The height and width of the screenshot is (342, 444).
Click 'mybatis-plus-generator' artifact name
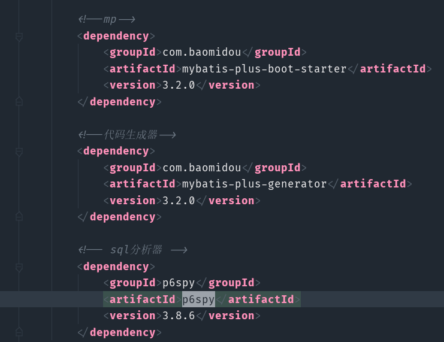click(x=254, y=184)
